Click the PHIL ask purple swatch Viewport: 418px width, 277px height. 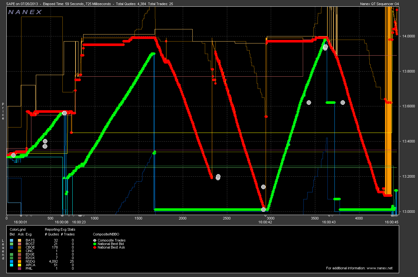coord(20,268)
